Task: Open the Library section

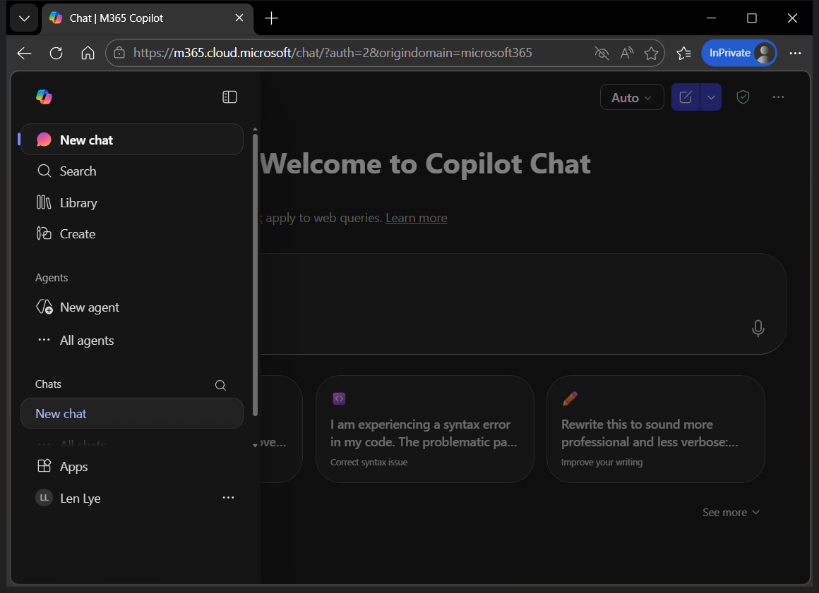Action: click(78, 202)
